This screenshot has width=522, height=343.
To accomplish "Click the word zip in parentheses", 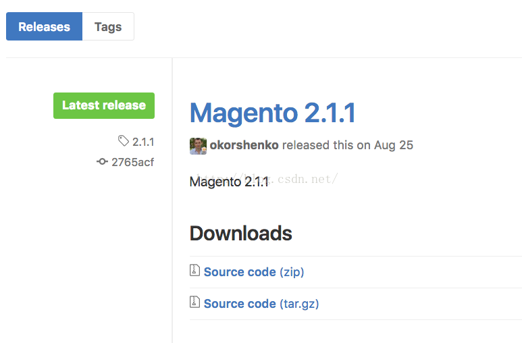I will pyautogui.click(x=292, y=272).
